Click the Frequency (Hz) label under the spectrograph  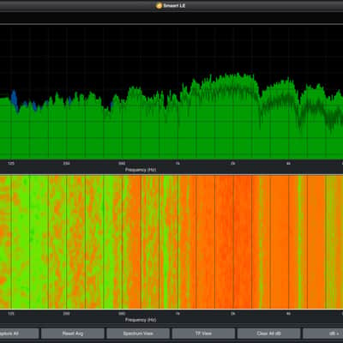click(x=141, y=320)
